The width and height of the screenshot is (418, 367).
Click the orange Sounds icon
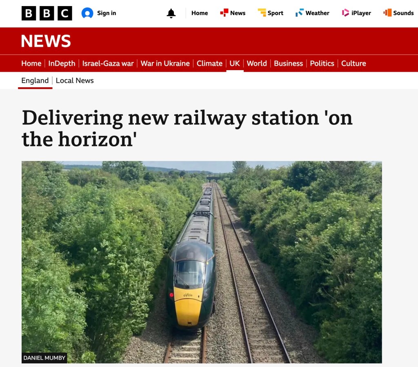click(x=387, y=13)
